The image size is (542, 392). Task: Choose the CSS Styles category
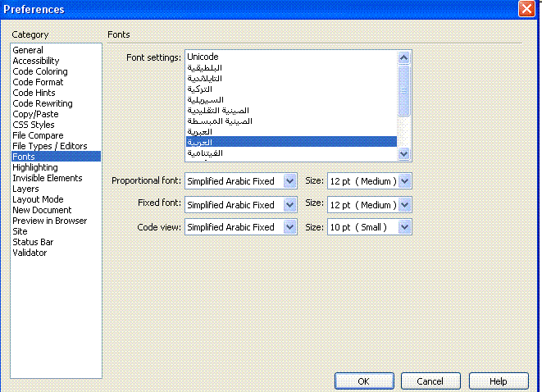pos(34,125)
